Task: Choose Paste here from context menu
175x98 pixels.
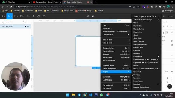Action: (116, 28)
